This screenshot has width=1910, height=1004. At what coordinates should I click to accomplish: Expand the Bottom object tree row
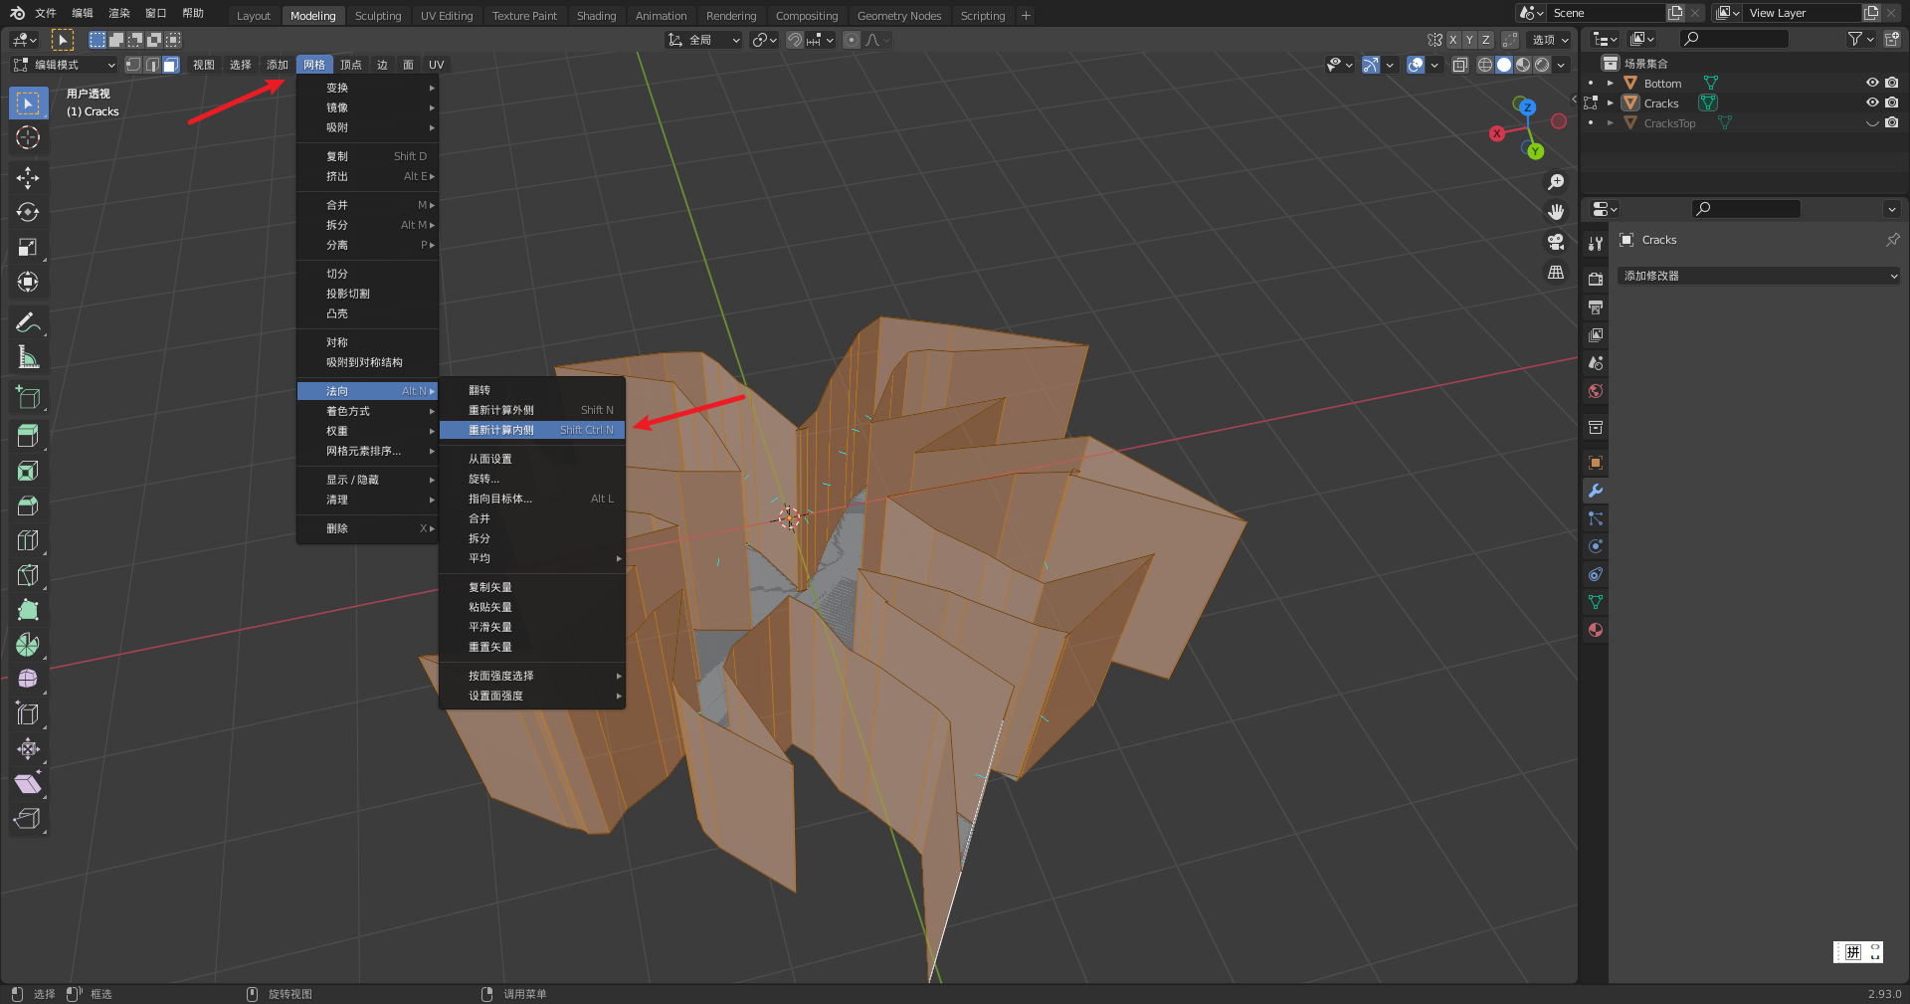(x=1610, y=83)
